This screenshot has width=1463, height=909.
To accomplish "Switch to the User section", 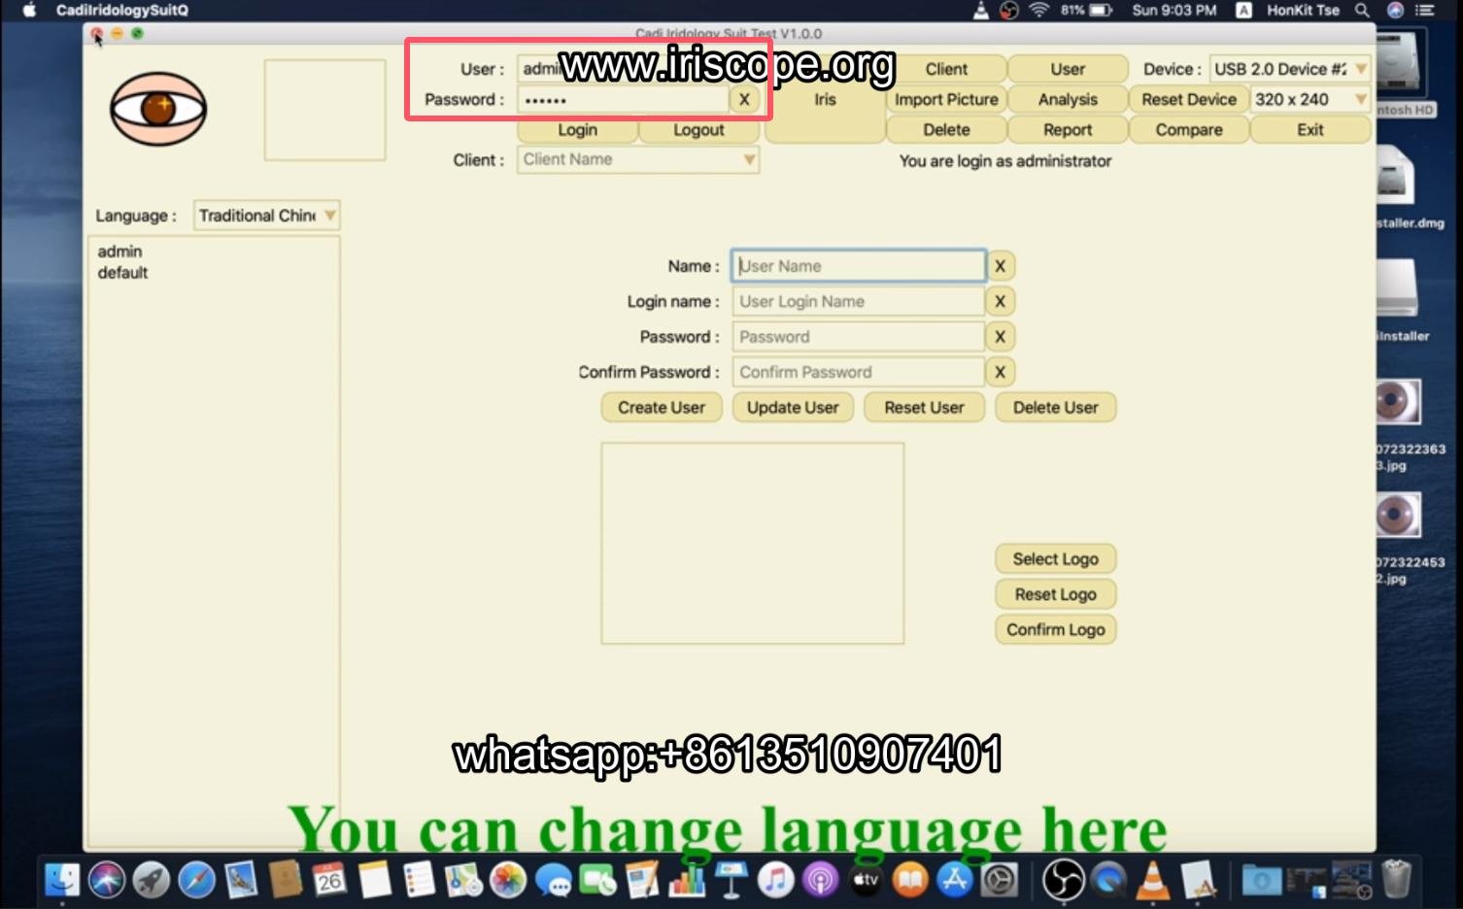I will tap(1068, 69).
